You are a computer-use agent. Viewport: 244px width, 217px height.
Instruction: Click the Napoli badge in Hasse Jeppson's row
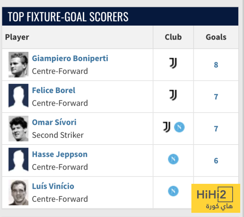tap(173, 159)
